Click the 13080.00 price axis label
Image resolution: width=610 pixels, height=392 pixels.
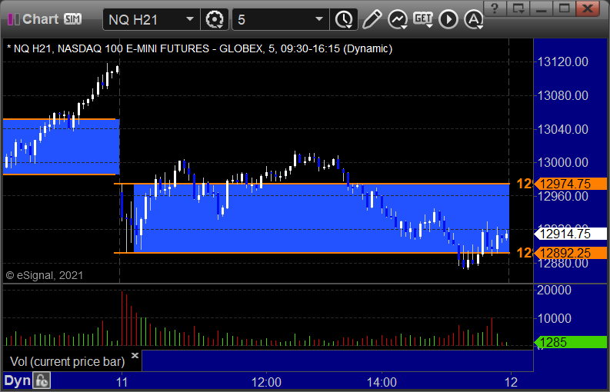click(x=562, y=95)
